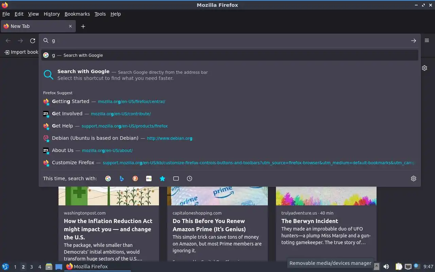435x272 pixels.
Task: Select the New Tab tab
Action: click(x=38, y=26)
